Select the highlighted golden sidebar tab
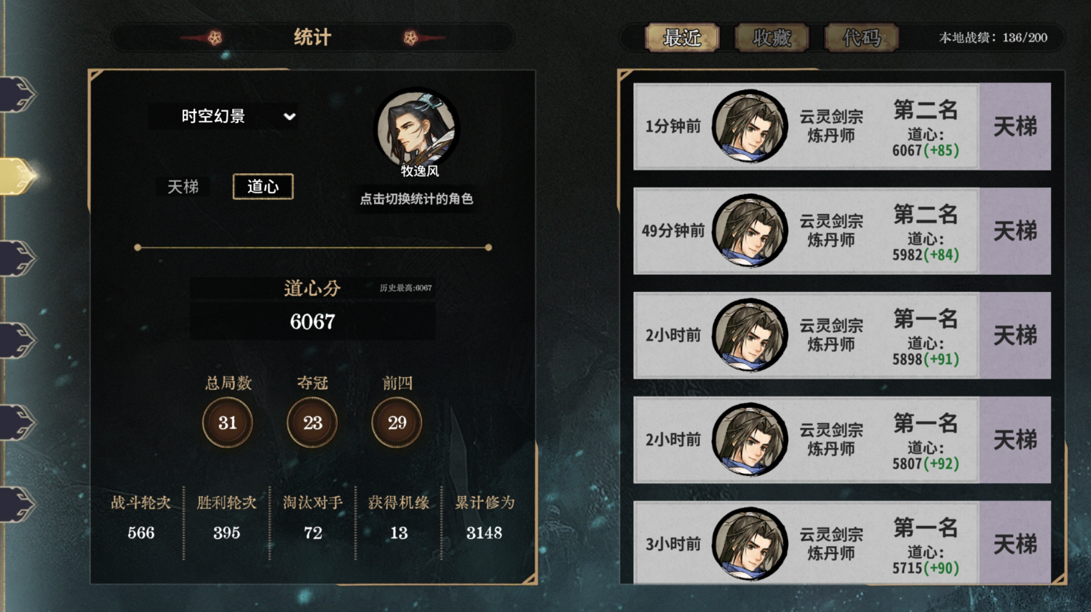The image size is (1091, 612). click(x=18, y=176)
